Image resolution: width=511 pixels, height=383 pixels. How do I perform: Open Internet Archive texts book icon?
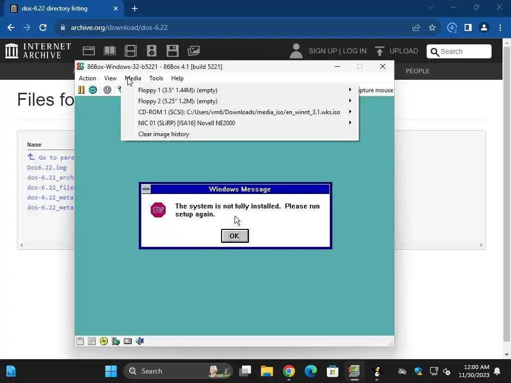point(110,51)
